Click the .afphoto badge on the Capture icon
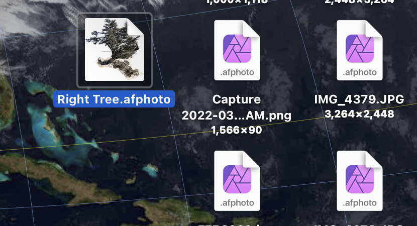 click(x=237, y=72)
